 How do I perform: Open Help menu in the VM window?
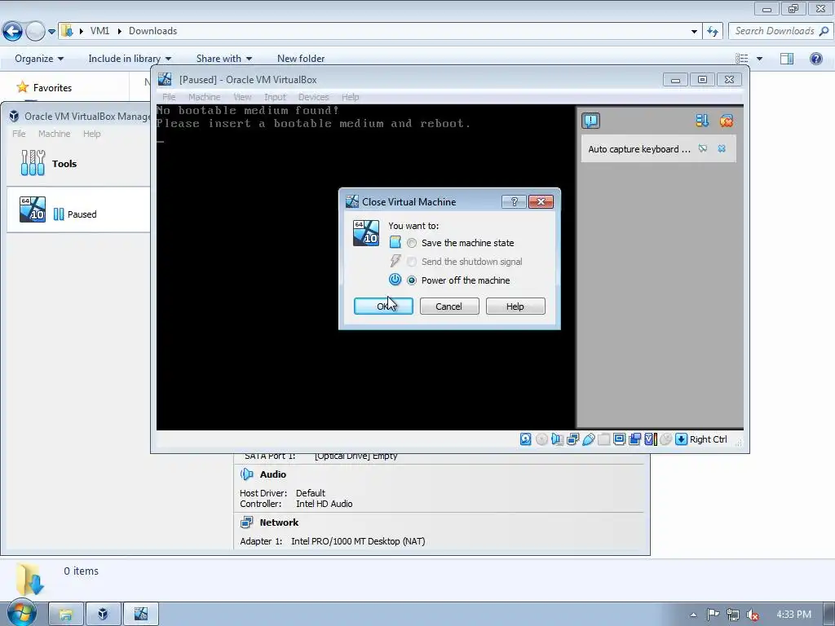[x=351, y=97]
